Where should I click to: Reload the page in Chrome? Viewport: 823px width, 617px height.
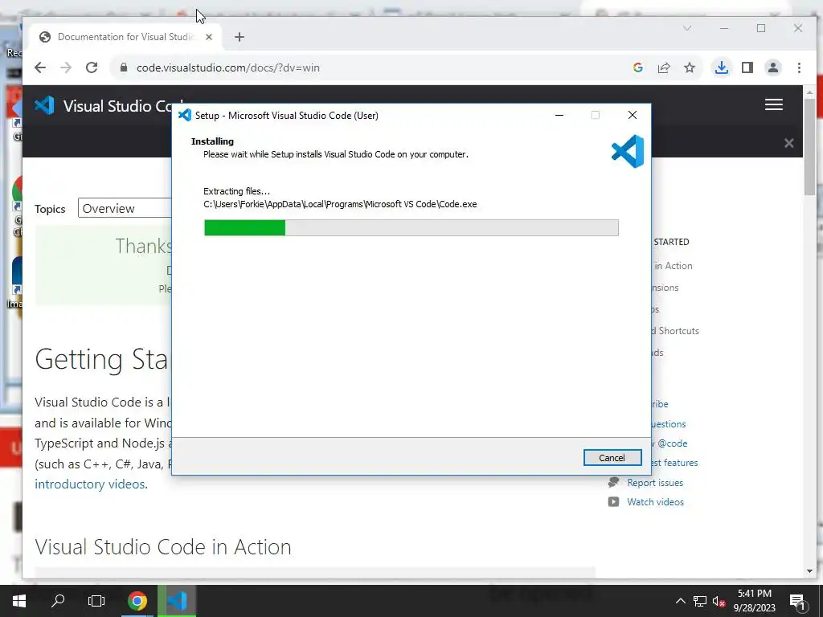(x=92, y=67)
